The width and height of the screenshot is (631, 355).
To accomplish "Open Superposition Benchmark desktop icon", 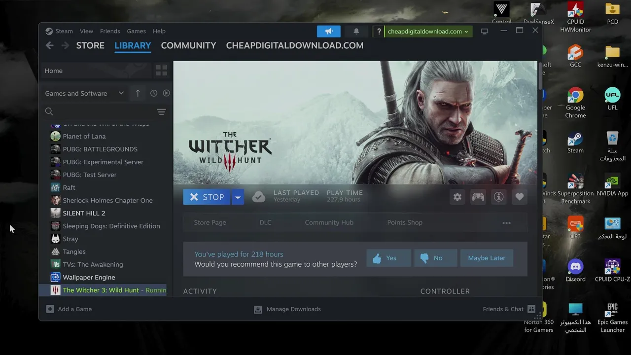I will click(575, 189).
